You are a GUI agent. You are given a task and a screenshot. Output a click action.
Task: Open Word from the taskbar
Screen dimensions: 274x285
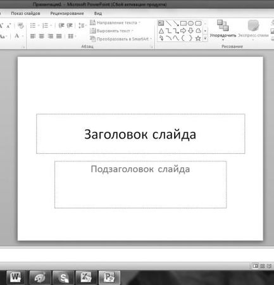pyautogui.click(x=15, y=277)
